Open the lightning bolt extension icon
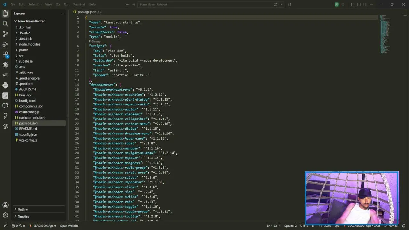Screen dimensions: 409x230 click(5, 116)
